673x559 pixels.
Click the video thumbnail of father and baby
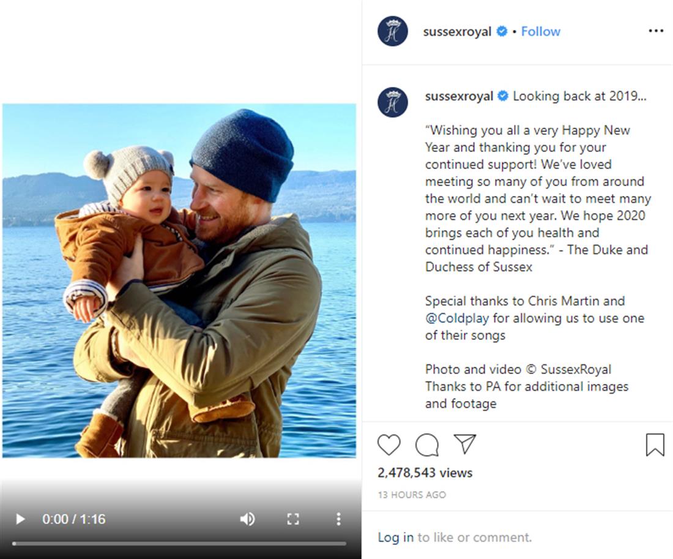(179, 280)
